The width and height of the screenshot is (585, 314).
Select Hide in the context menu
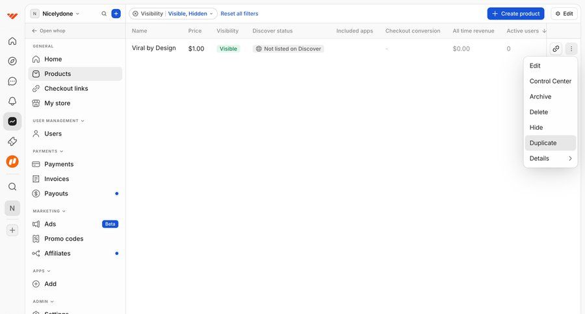point(536,128)
